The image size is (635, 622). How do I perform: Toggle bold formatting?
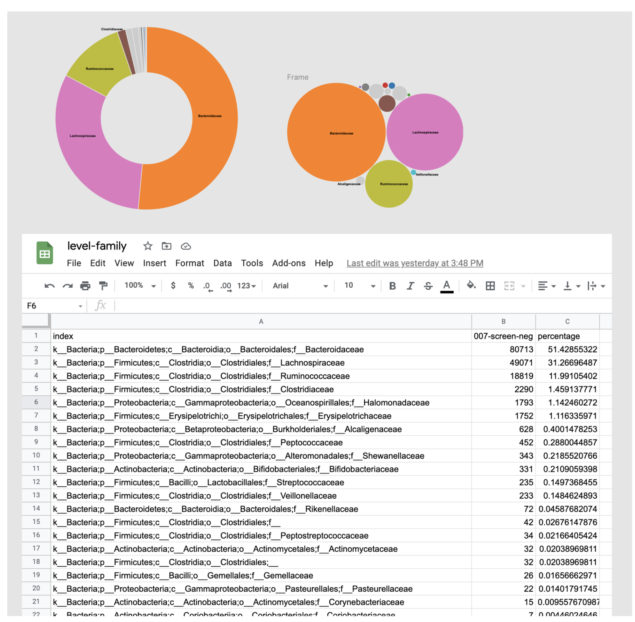point(393,286)
